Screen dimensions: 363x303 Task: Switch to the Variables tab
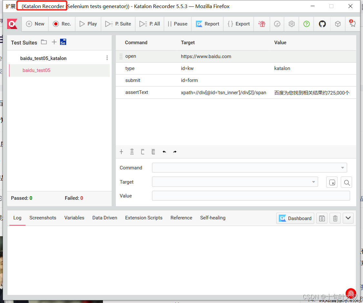pyautogui.click(x=74, y=218)
